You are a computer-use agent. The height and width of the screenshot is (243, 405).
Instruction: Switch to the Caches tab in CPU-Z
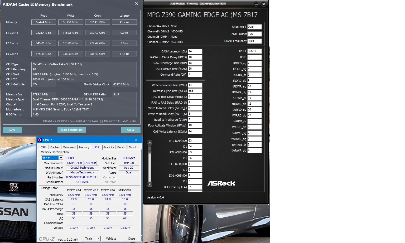(55, 147)
